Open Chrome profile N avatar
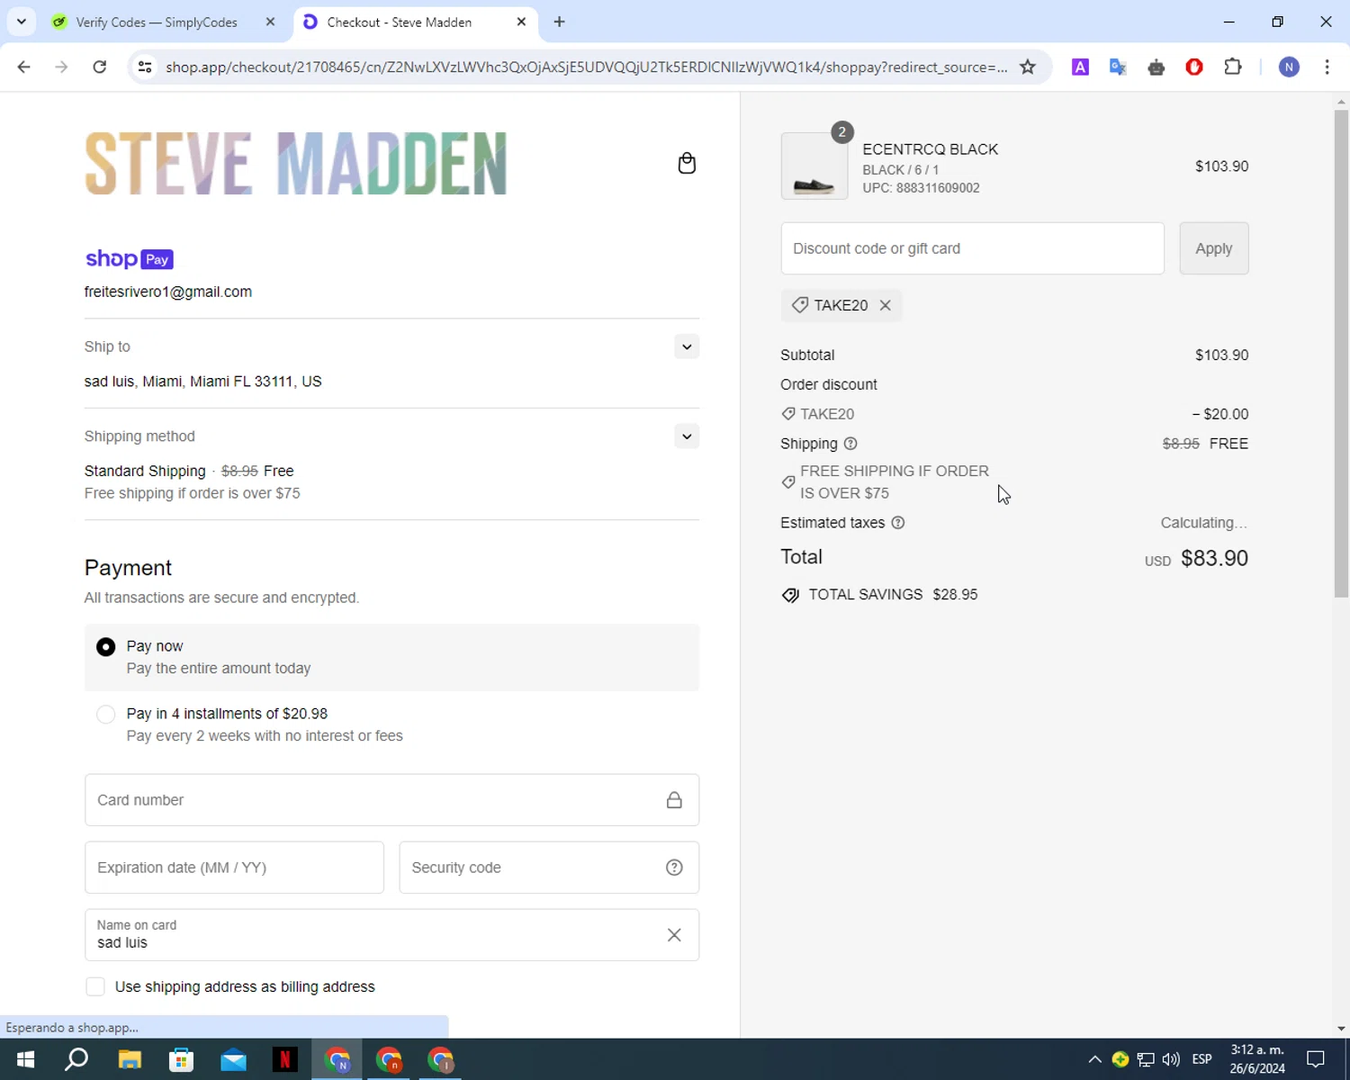Viewport: 1350px width, 1080px height. (x=1289, y=67)
